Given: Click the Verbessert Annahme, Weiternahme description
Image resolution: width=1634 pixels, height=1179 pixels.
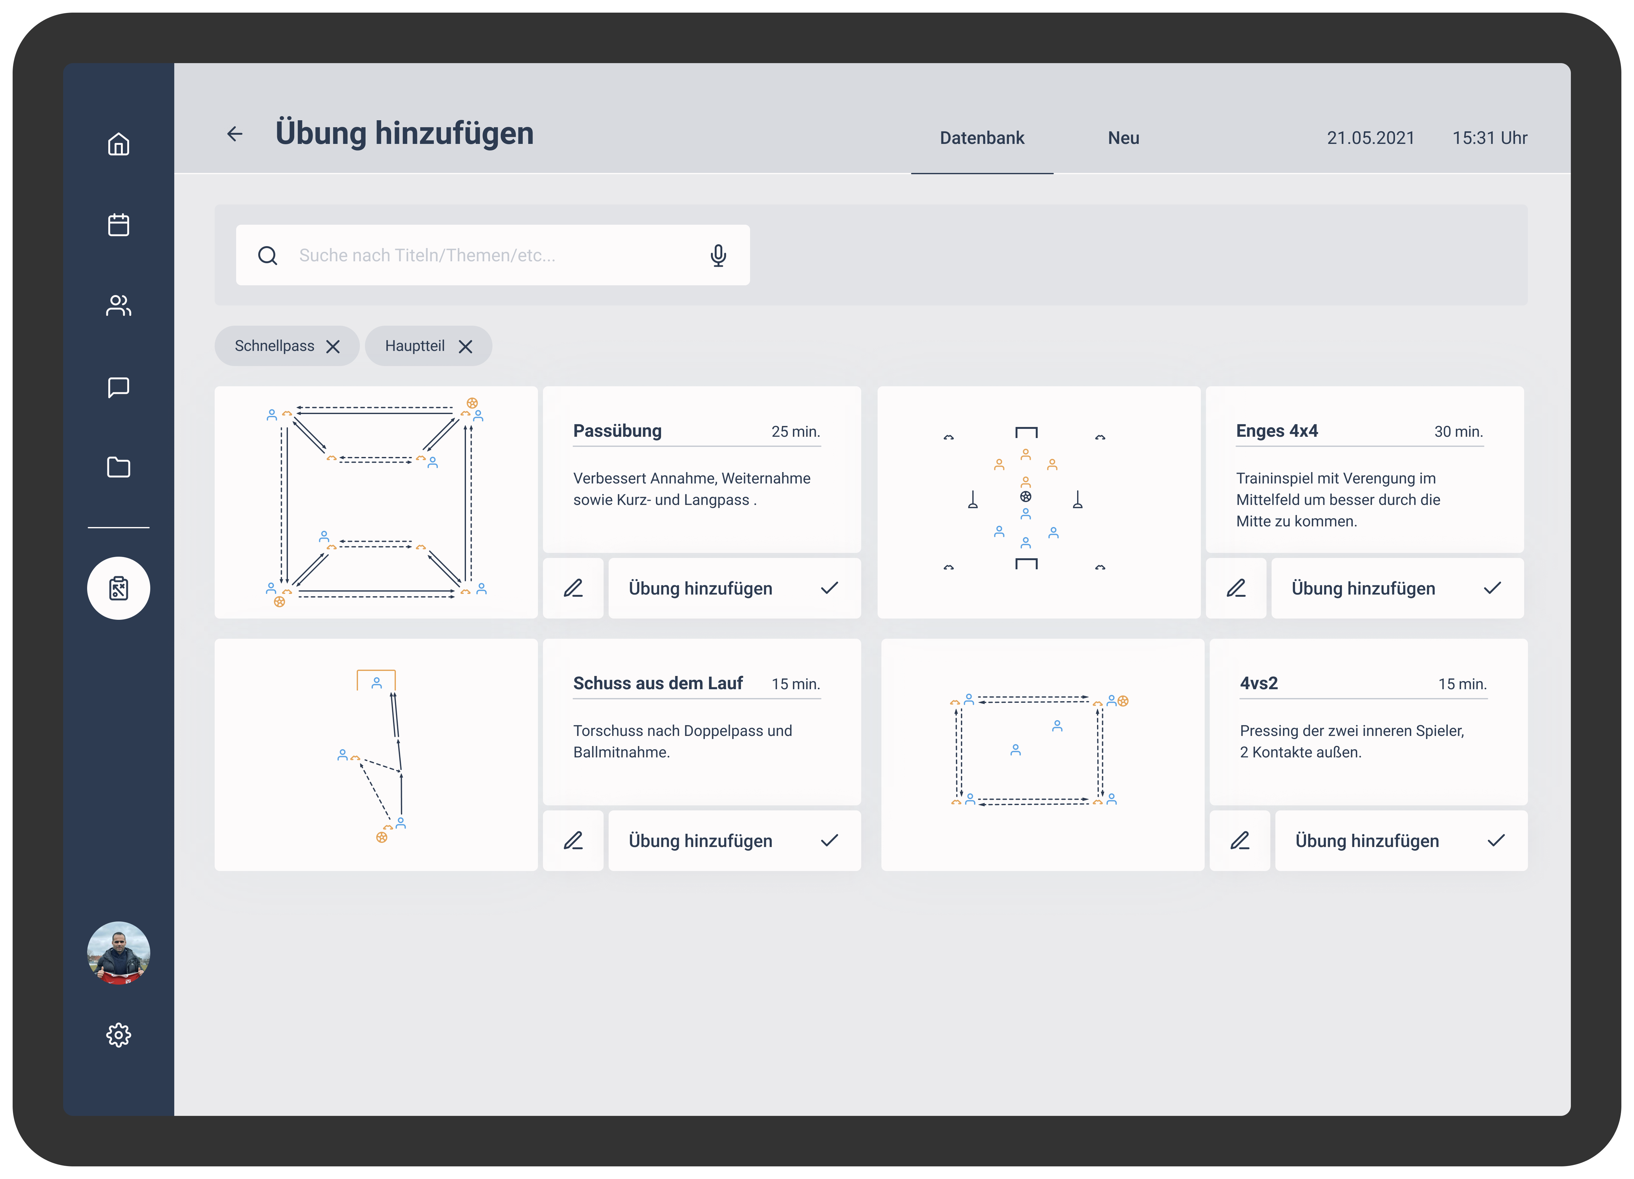Looking at the screenshot, I should [x=692, y=489].
